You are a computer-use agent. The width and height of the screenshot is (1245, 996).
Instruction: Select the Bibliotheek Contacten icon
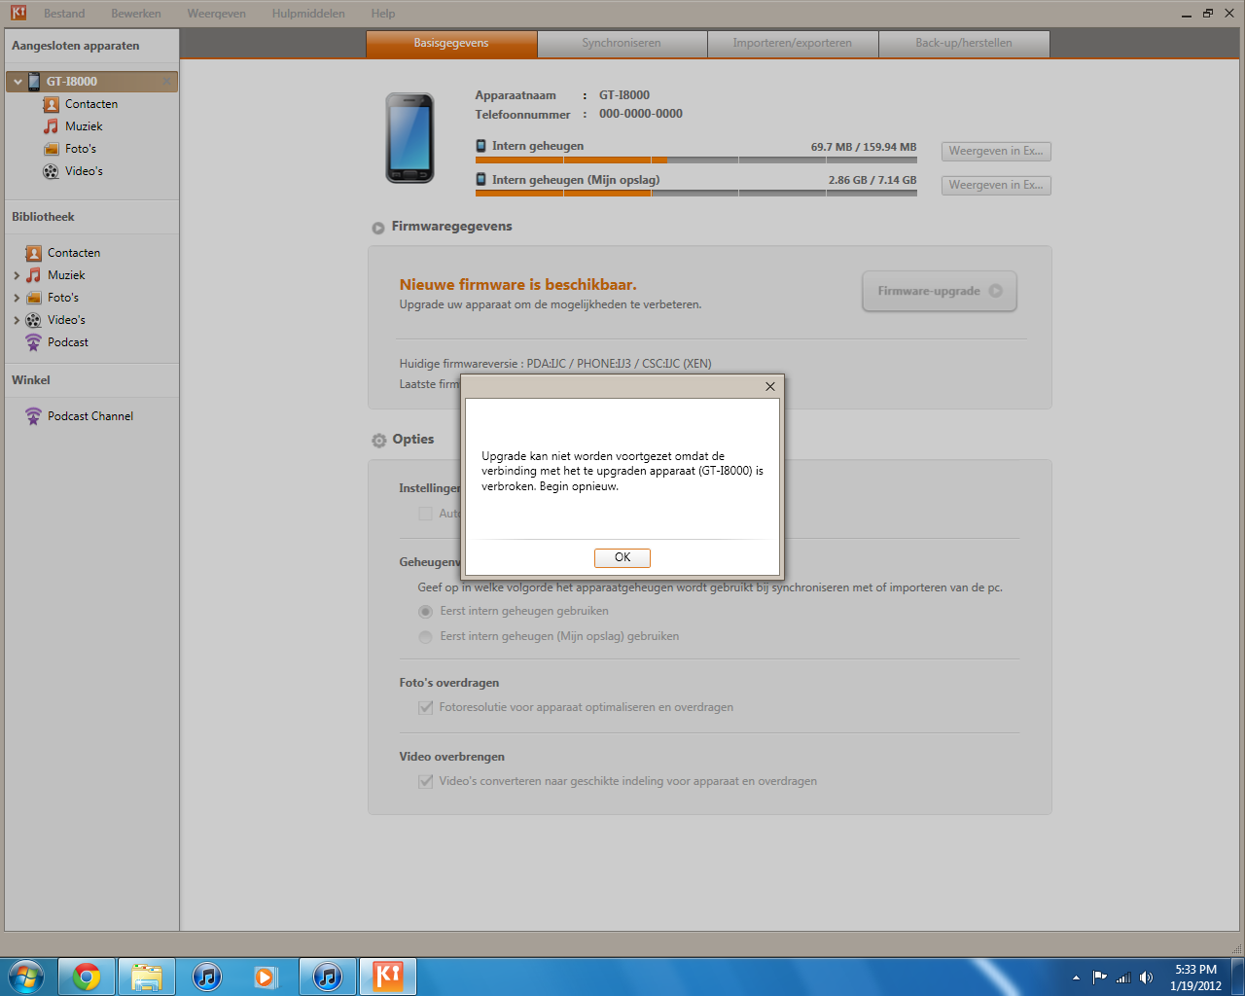click(33, 253)
